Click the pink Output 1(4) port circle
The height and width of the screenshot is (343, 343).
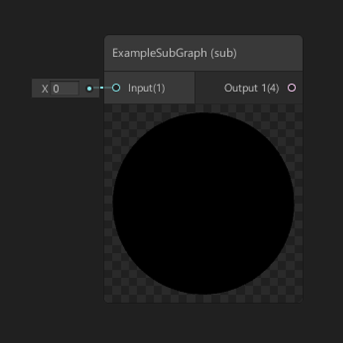tap(292, 88)
